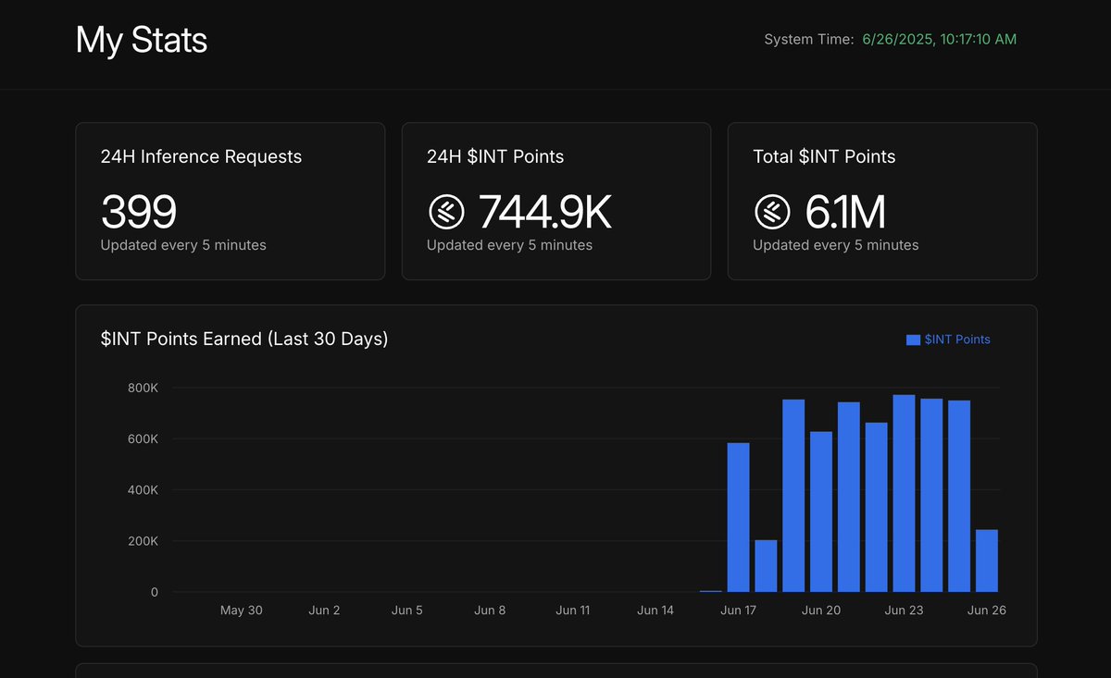Click the Jun 11 x-axis label
Viewport: 1111px width, 678px height.
pos(573,610)
